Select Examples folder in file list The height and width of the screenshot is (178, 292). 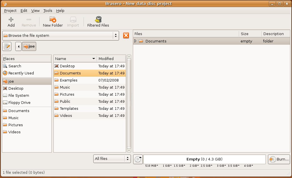coord(90,80)
